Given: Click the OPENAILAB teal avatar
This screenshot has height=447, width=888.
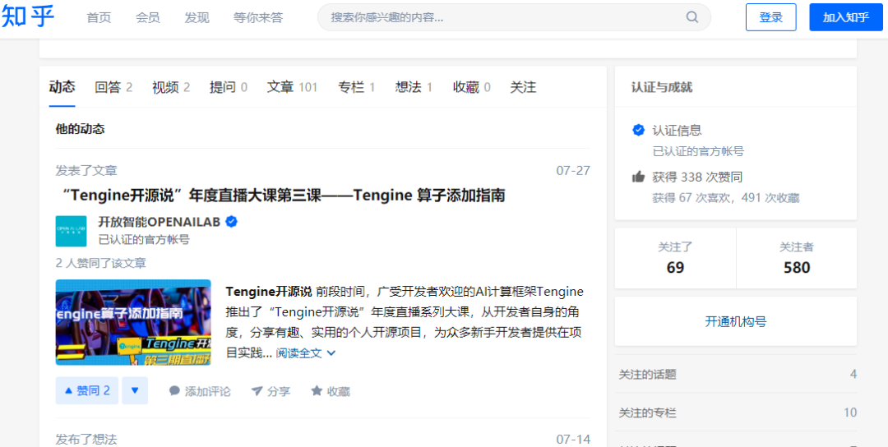Looking at the screenshot, I should tap(71, 231).
